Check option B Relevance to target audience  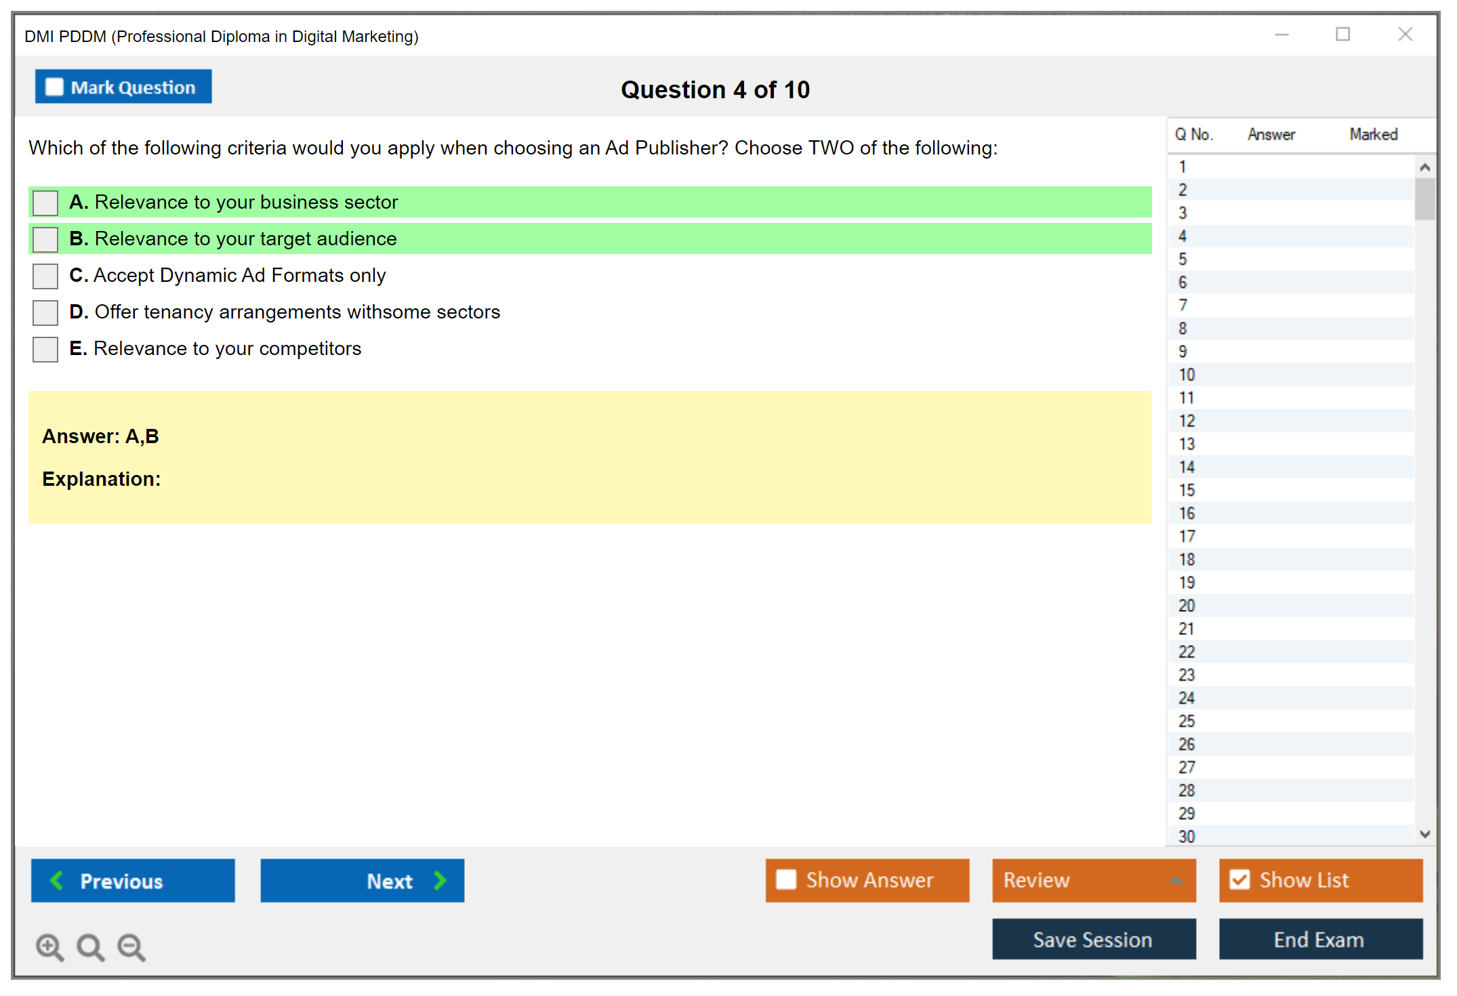(45, 239)
